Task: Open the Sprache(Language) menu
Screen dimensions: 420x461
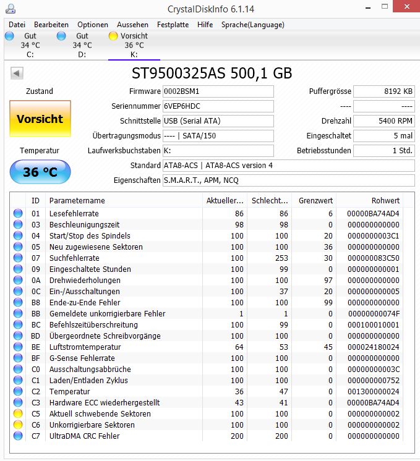Action: point(253,25)
